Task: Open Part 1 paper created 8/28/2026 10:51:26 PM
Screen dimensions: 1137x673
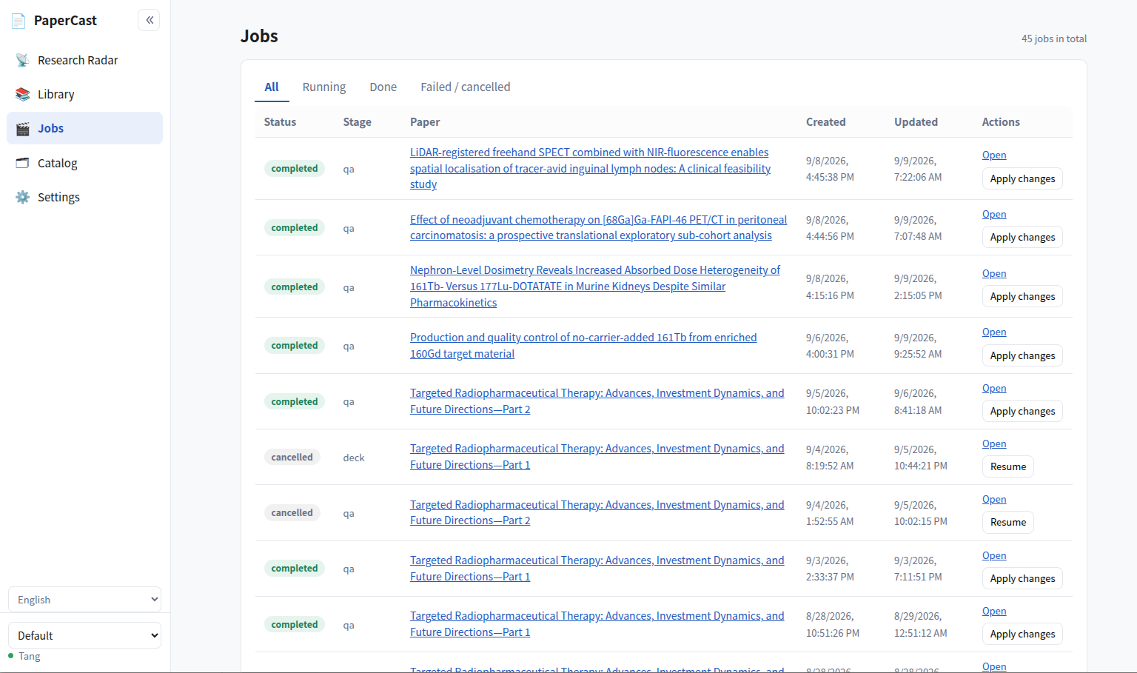Action: click(597, 624)
